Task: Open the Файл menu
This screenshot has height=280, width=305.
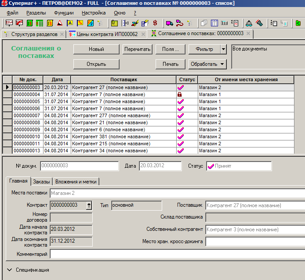Action: 12,13
